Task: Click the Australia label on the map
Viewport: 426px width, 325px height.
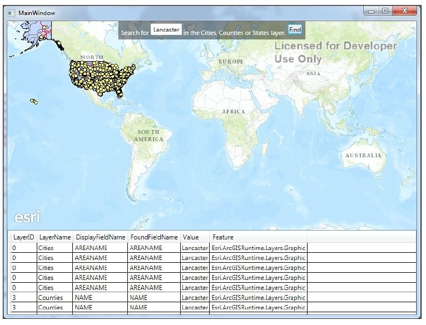Action: tap(363, 156)
